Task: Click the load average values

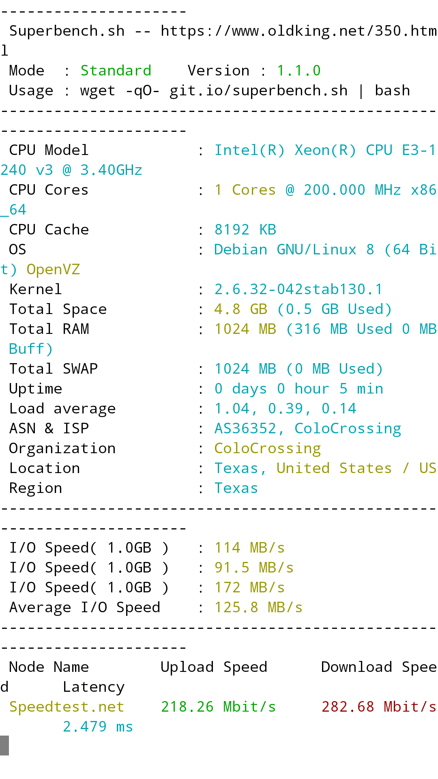Action: (285, 409)
